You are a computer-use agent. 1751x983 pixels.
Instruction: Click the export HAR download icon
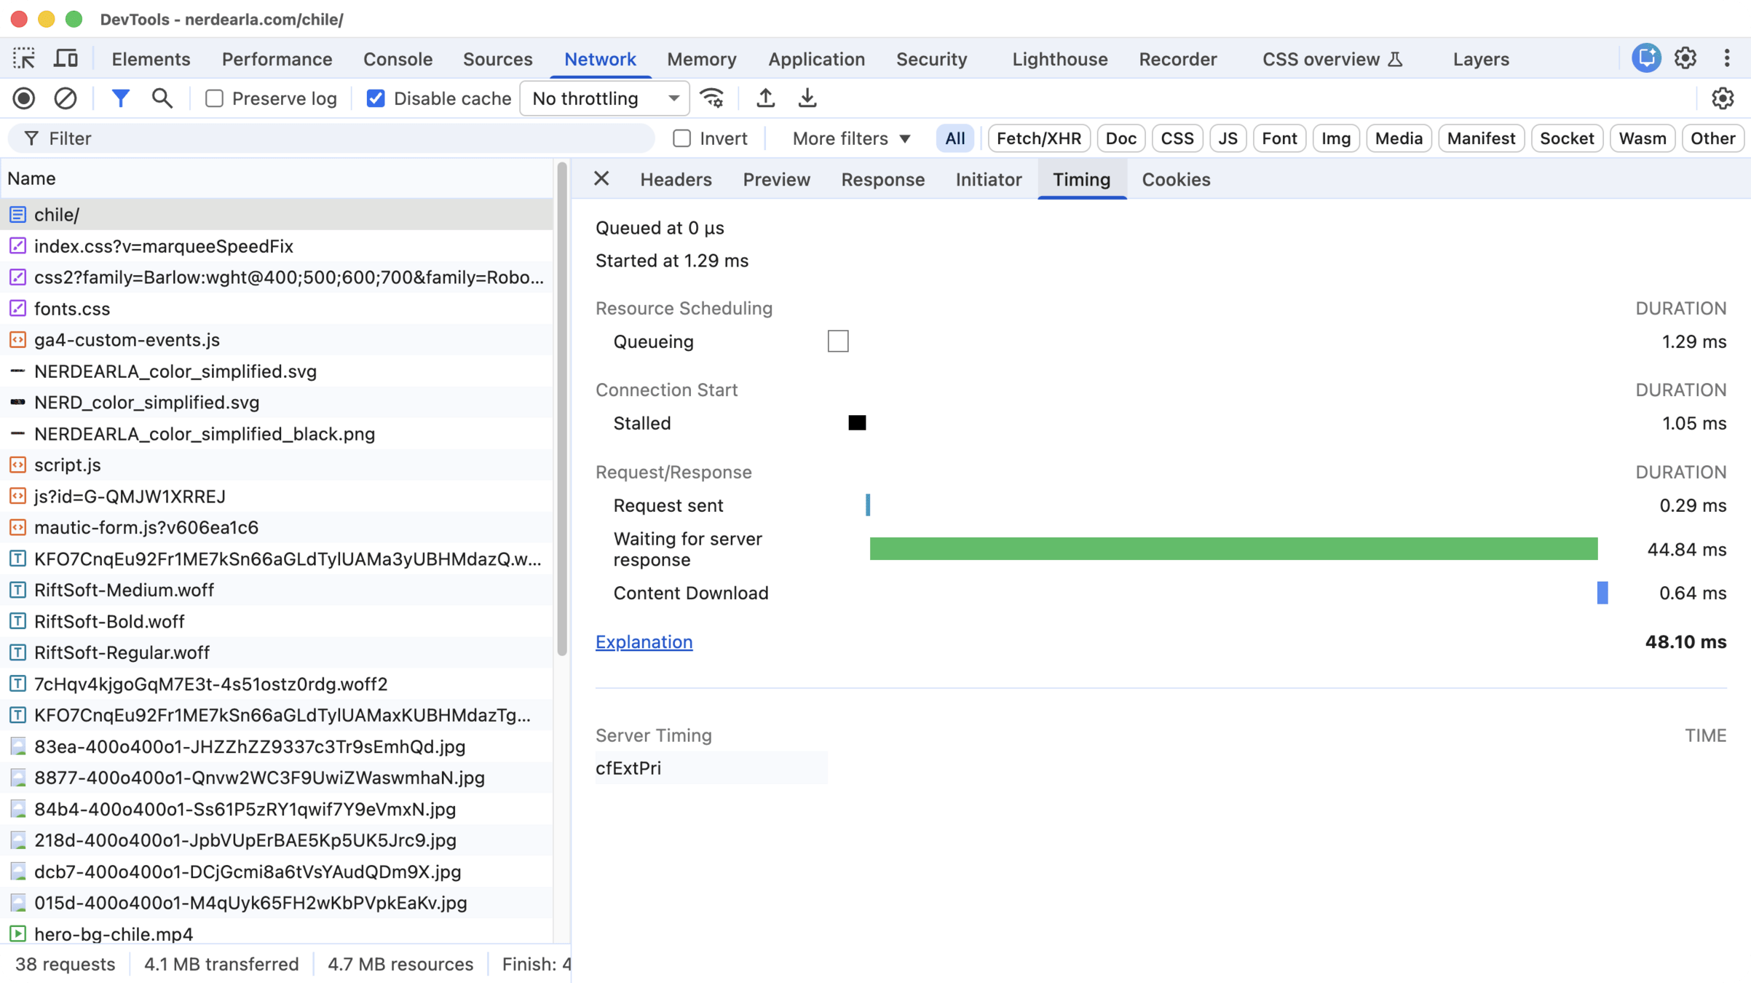coord(807,98)
